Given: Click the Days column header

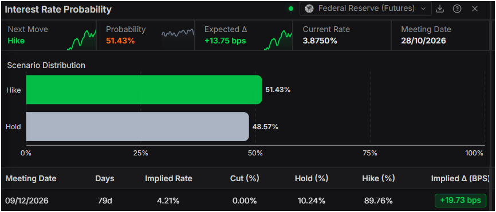Looking at the screenshot, I should (105, 178).
